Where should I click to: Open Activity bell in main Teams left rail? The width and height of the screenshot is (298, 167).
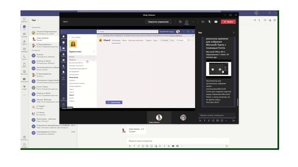tap(24, 19)
